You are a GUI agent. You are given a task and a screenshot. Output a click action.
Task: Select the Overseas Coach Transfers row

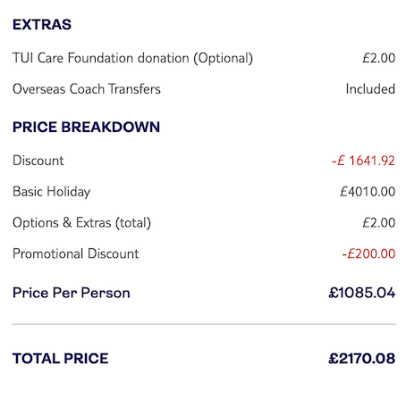(204, 89)
